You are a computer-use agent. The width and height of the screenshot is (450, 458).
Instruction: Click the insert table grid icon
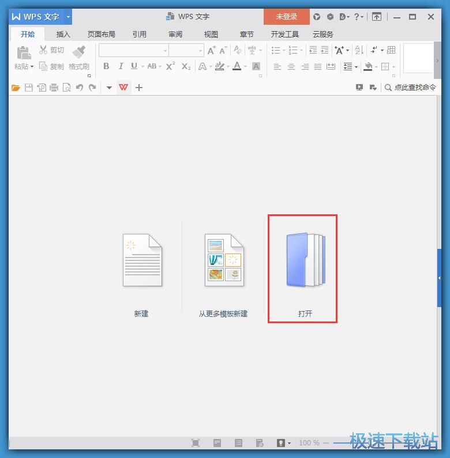[x=391, y=50]
